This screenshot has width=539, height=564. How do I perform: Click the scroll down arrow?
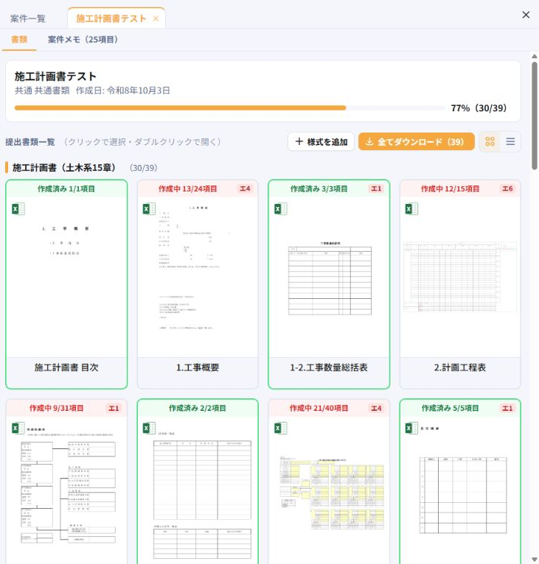pos(535,560)
